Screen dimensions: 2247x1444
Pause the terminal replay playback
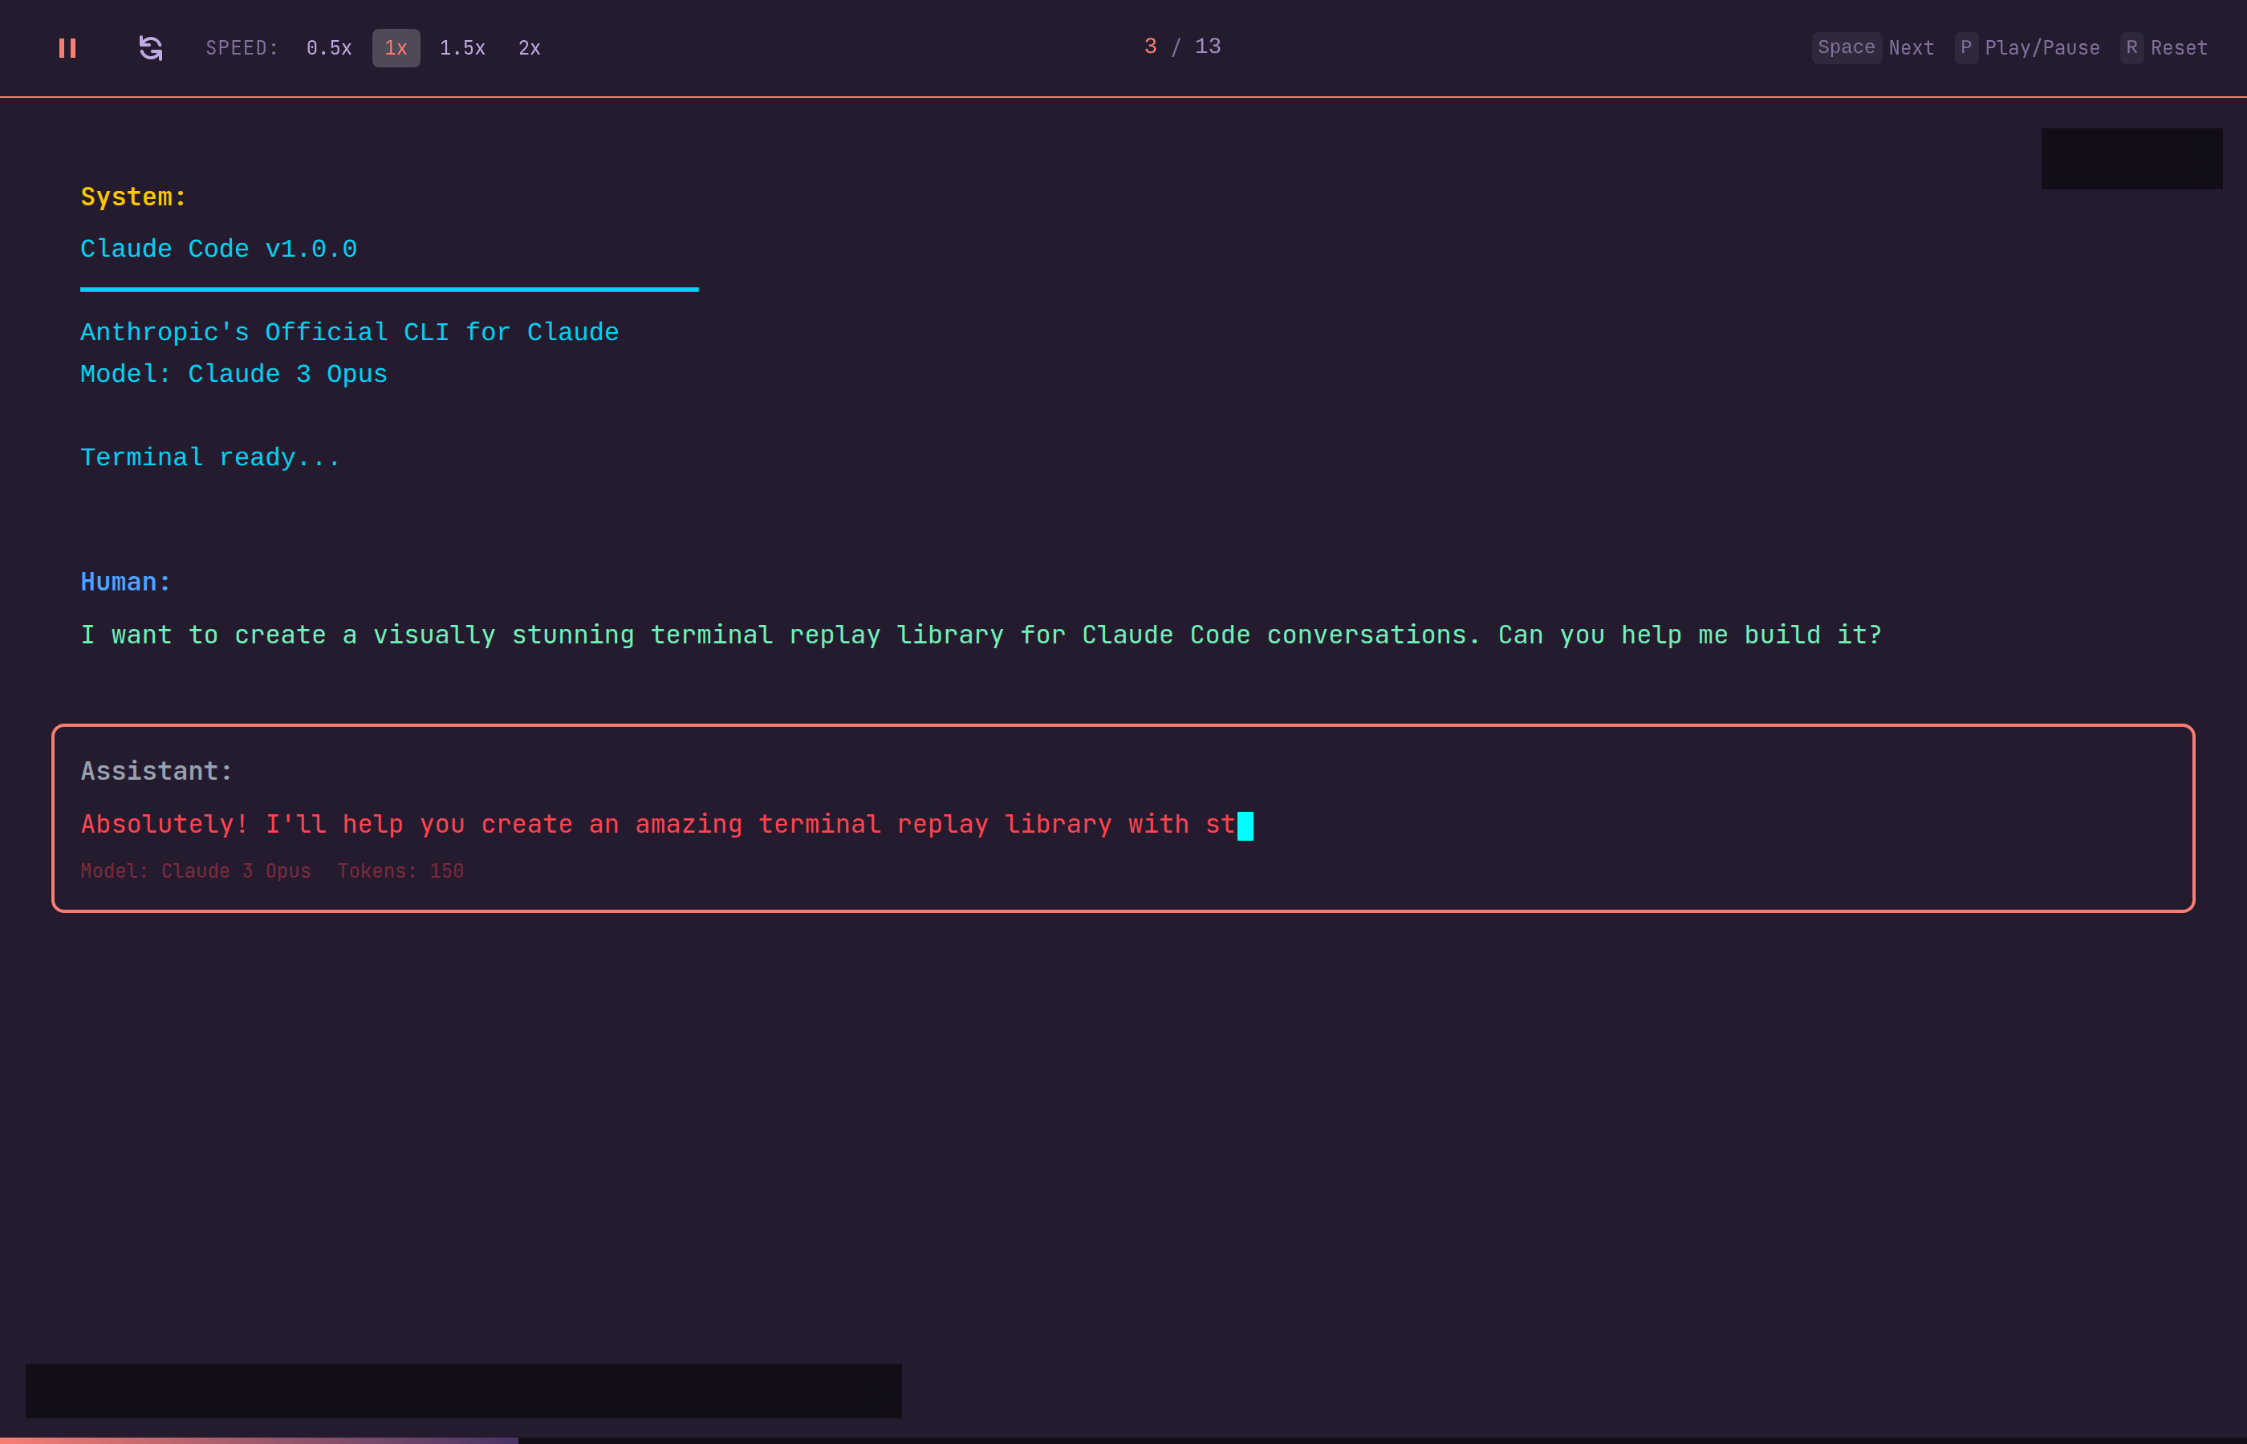click(67, 48)
